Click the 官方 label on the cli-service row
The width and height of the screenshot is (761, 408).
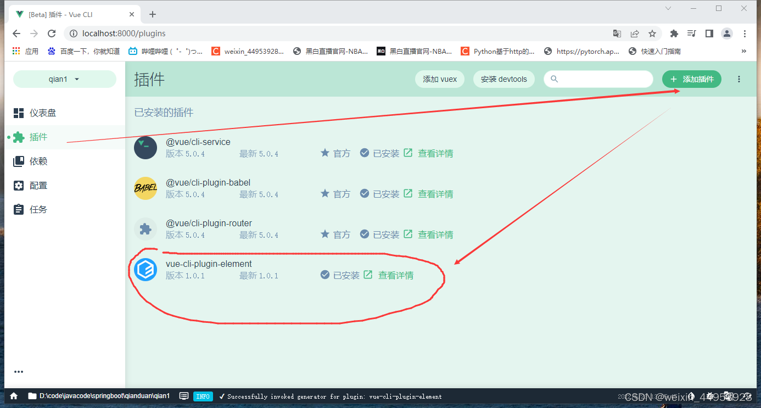tap(342, 153)
